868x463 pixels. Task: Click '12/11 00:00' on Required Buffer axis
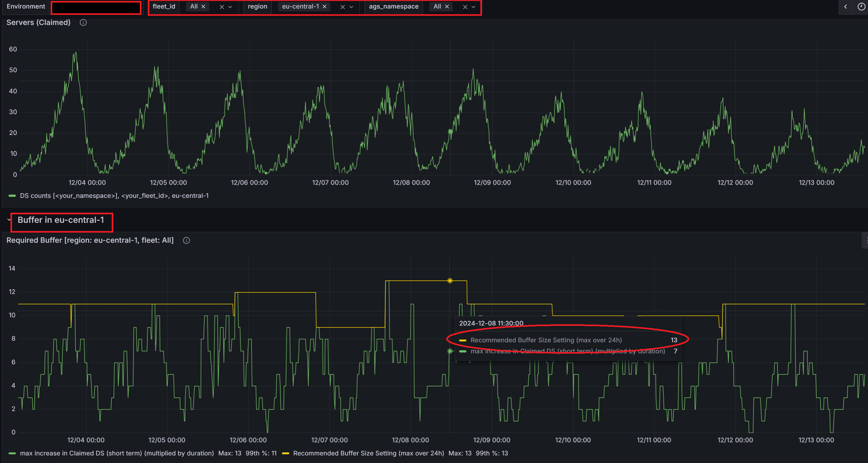(x=654, y=440)
